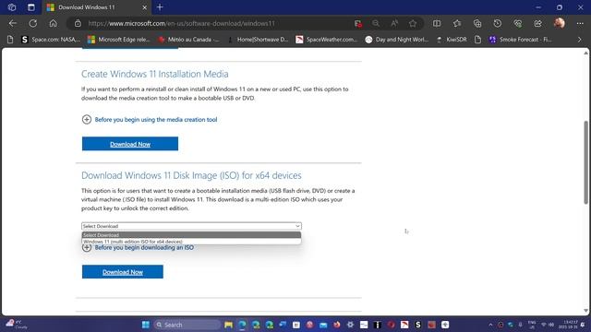Image resolution: width=591 pixels, height=332 pixels.
Task: Open tab actions menu
Action: tap(31, 7)
